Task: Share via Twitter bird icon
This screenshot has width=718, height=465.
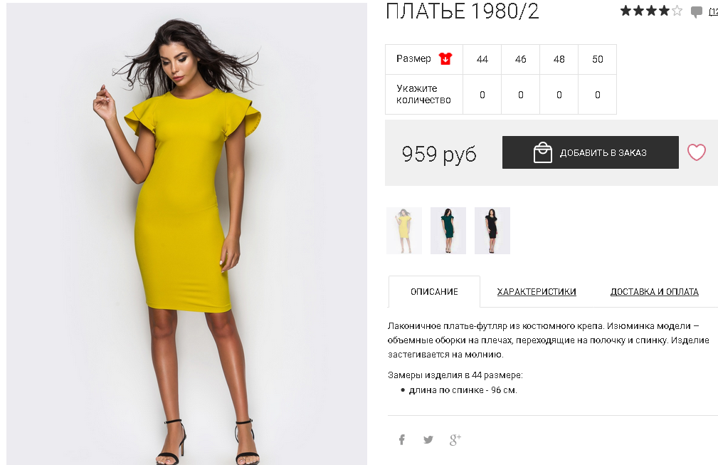Action: pyautogui.click(x=428, y=440)
